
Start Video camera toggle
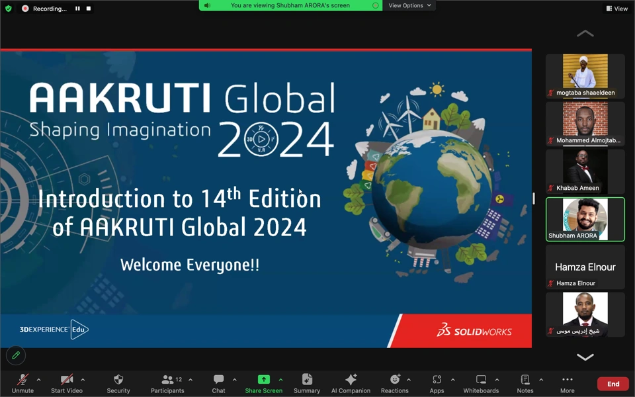pos(66,383)
